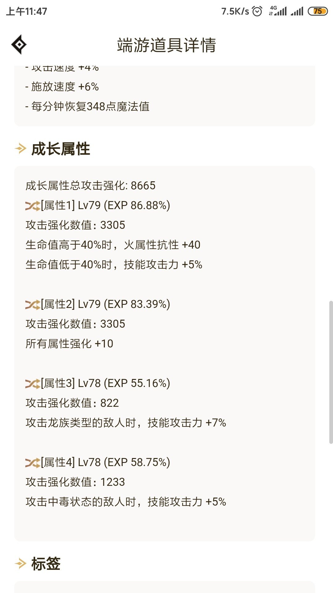Tap the [属性2] Lv79 (EXP 83.39%) row
Viewport: 333px width, 593px height.
[98, 305]
